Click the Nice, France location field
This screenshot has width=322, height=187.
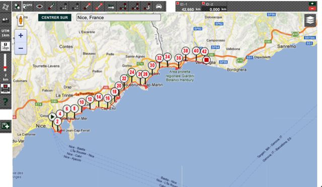tap(119, 18)
